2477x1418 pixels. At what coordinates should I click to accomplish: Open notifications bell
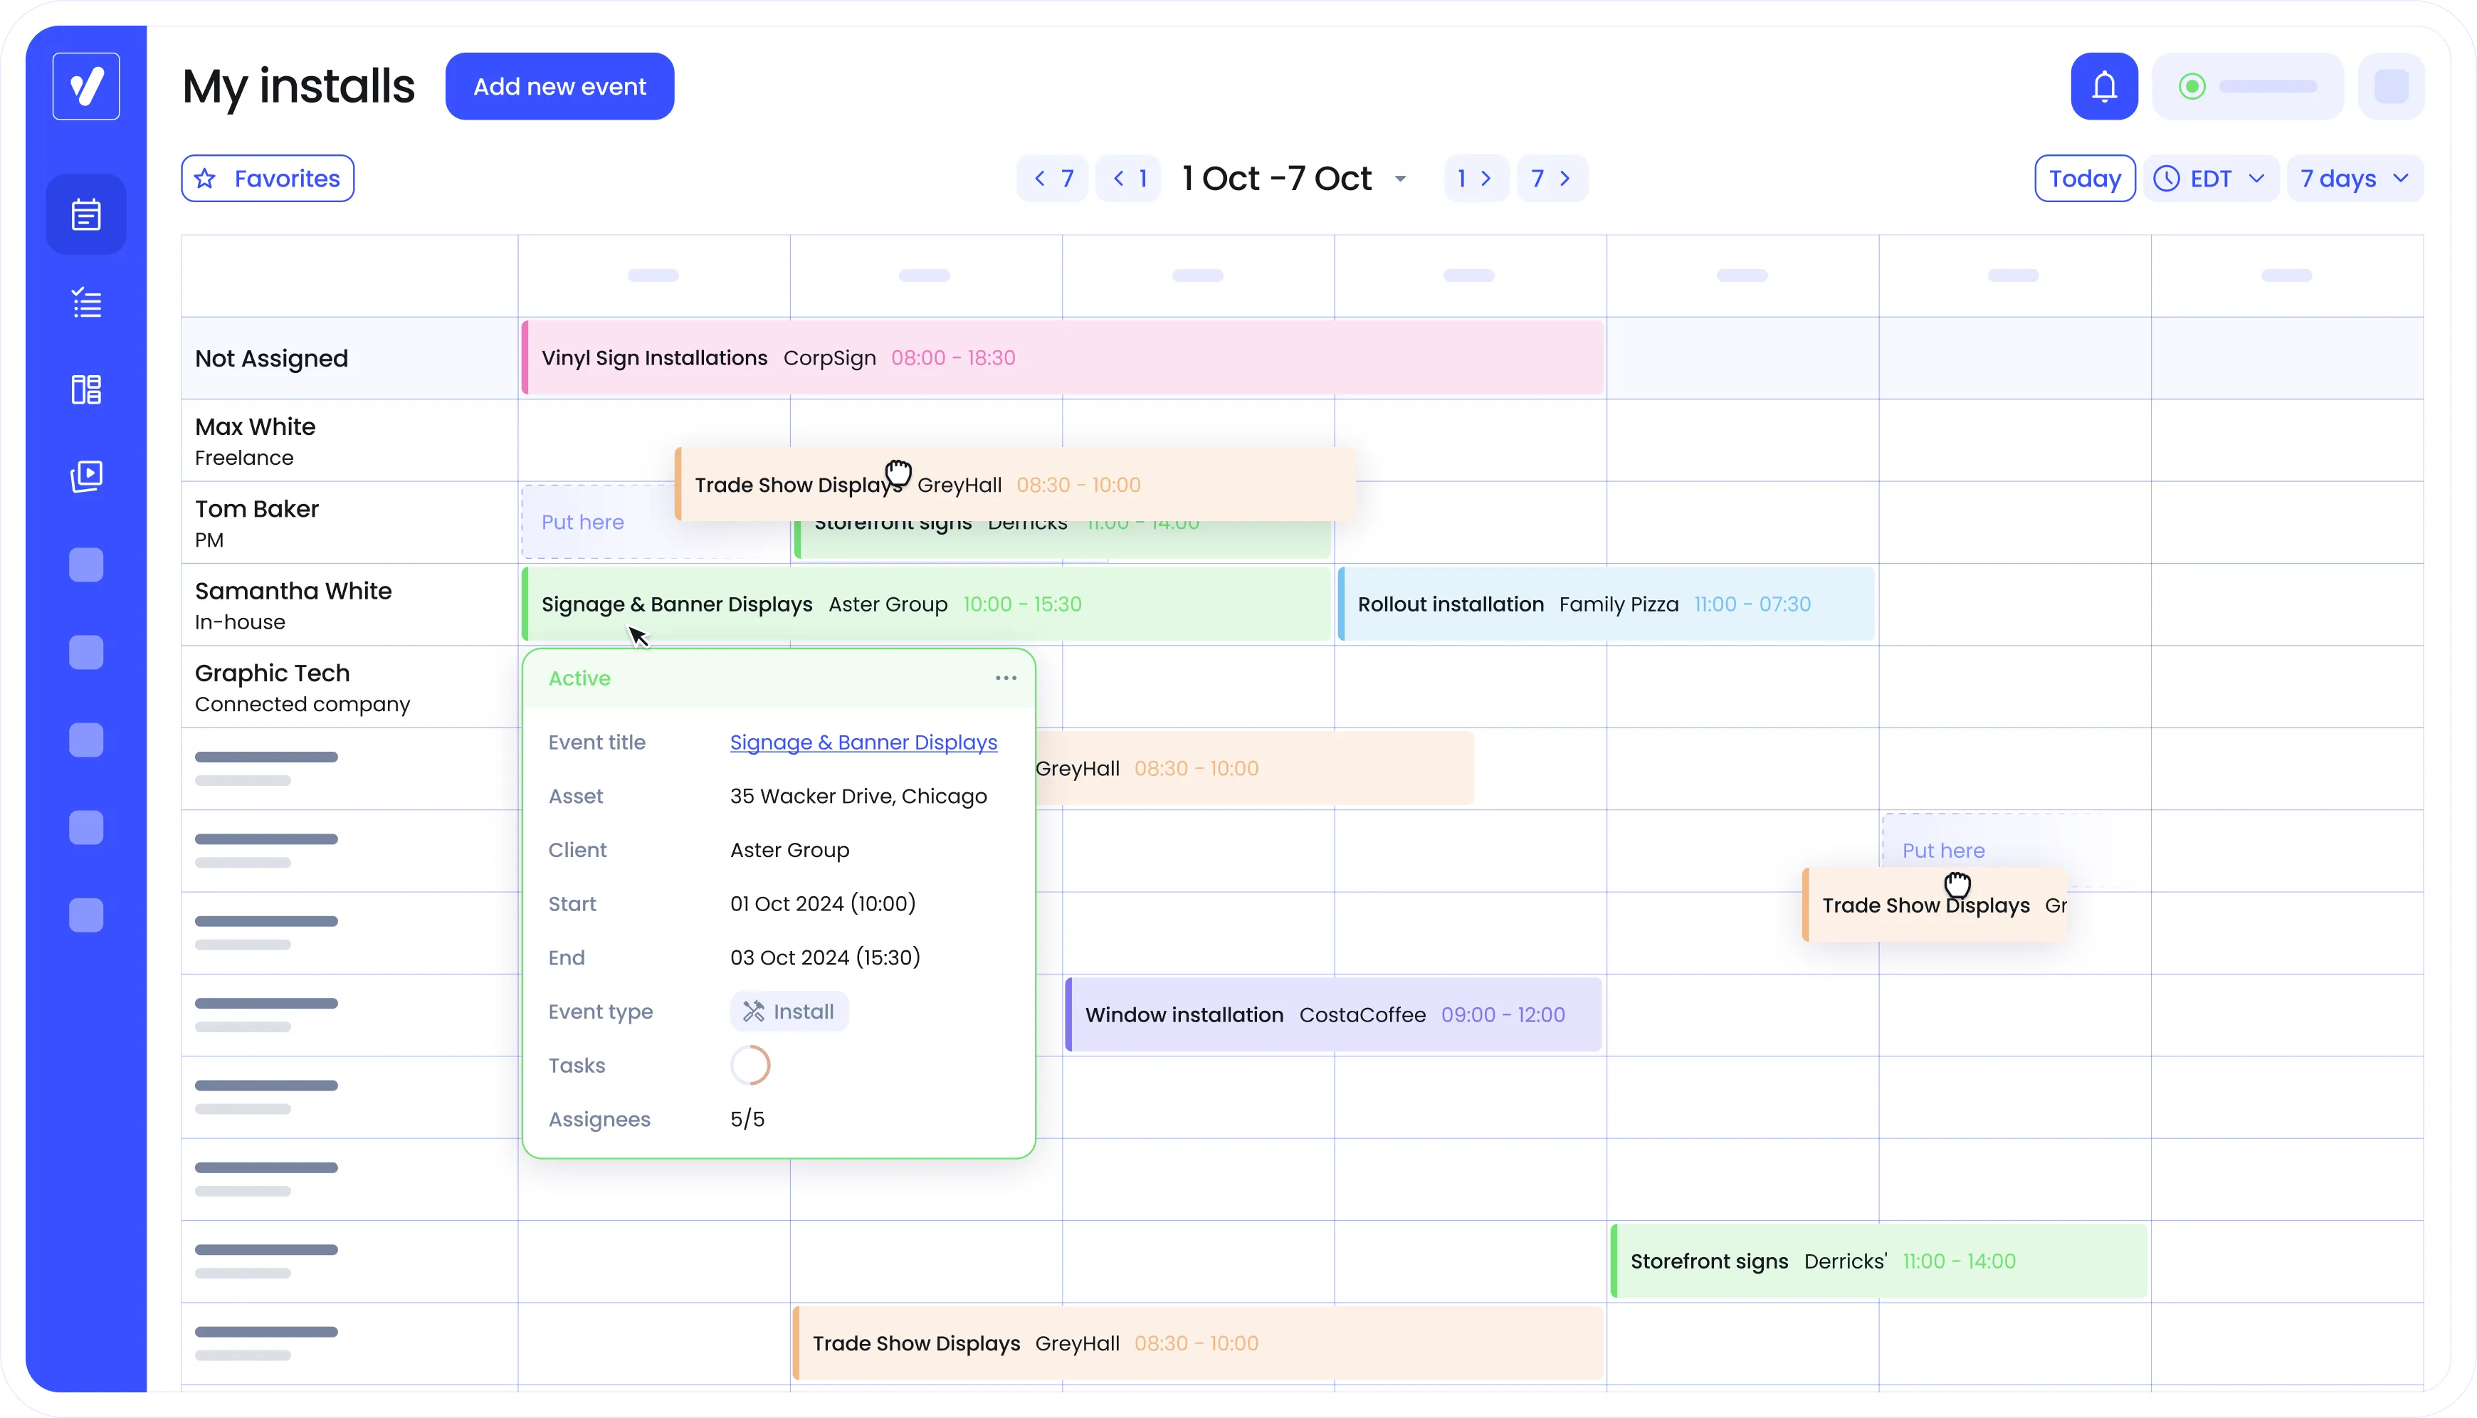pos(2103,87)
